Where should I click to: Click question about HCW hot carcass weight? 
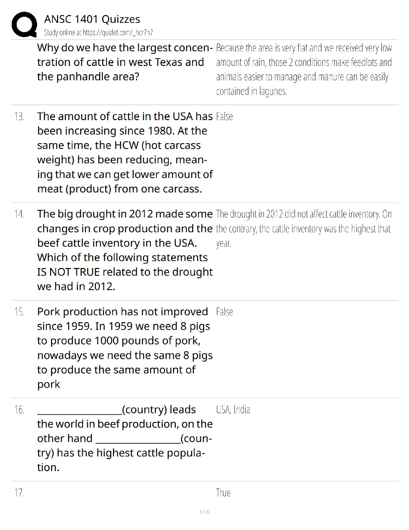click(125, 153)
